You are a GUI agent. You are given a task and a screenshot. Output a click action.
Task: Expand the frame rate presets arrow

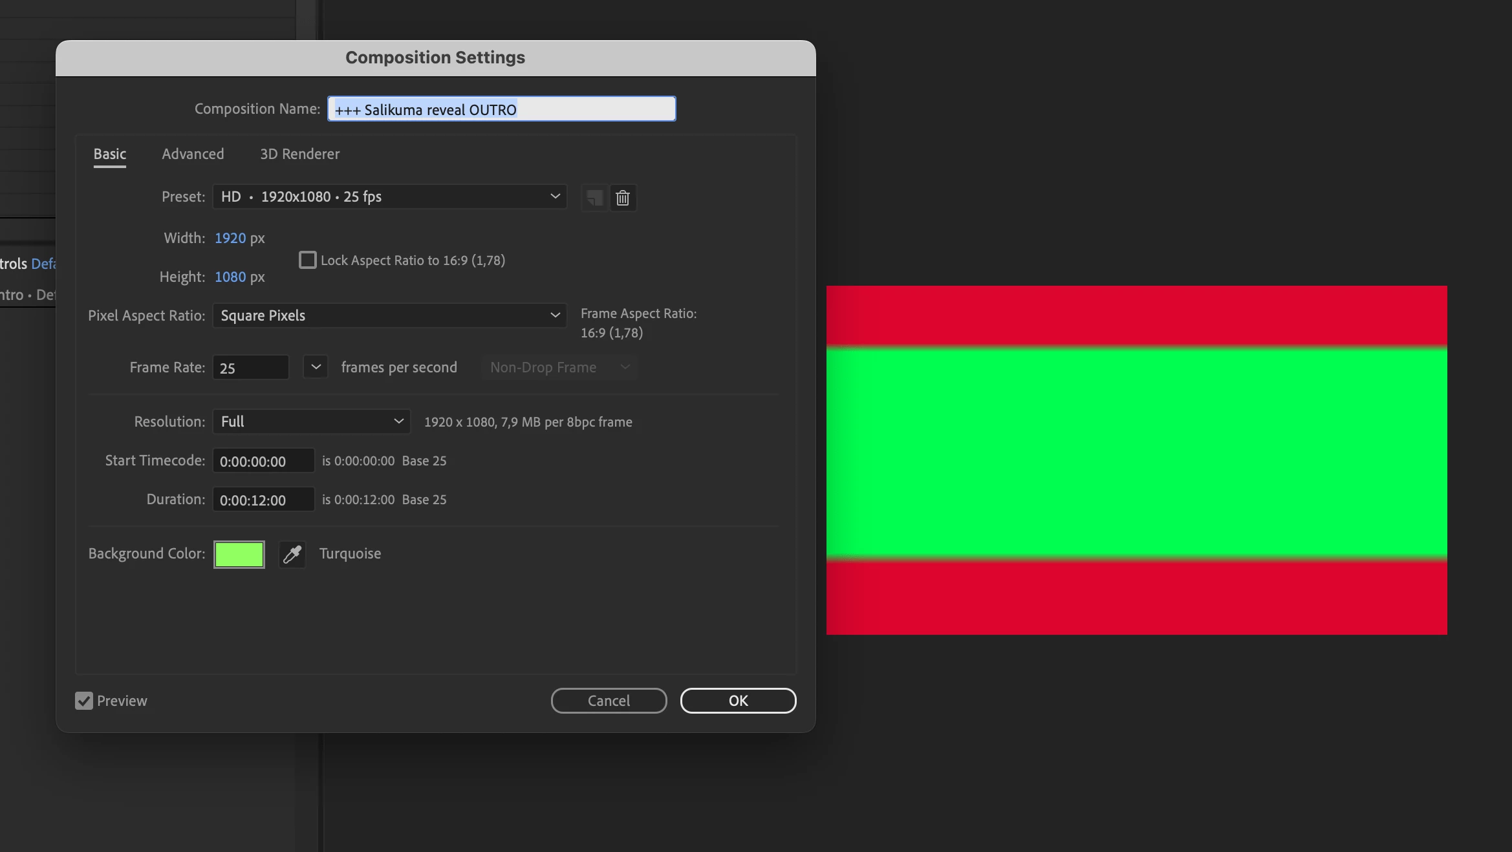pos(316,367)
